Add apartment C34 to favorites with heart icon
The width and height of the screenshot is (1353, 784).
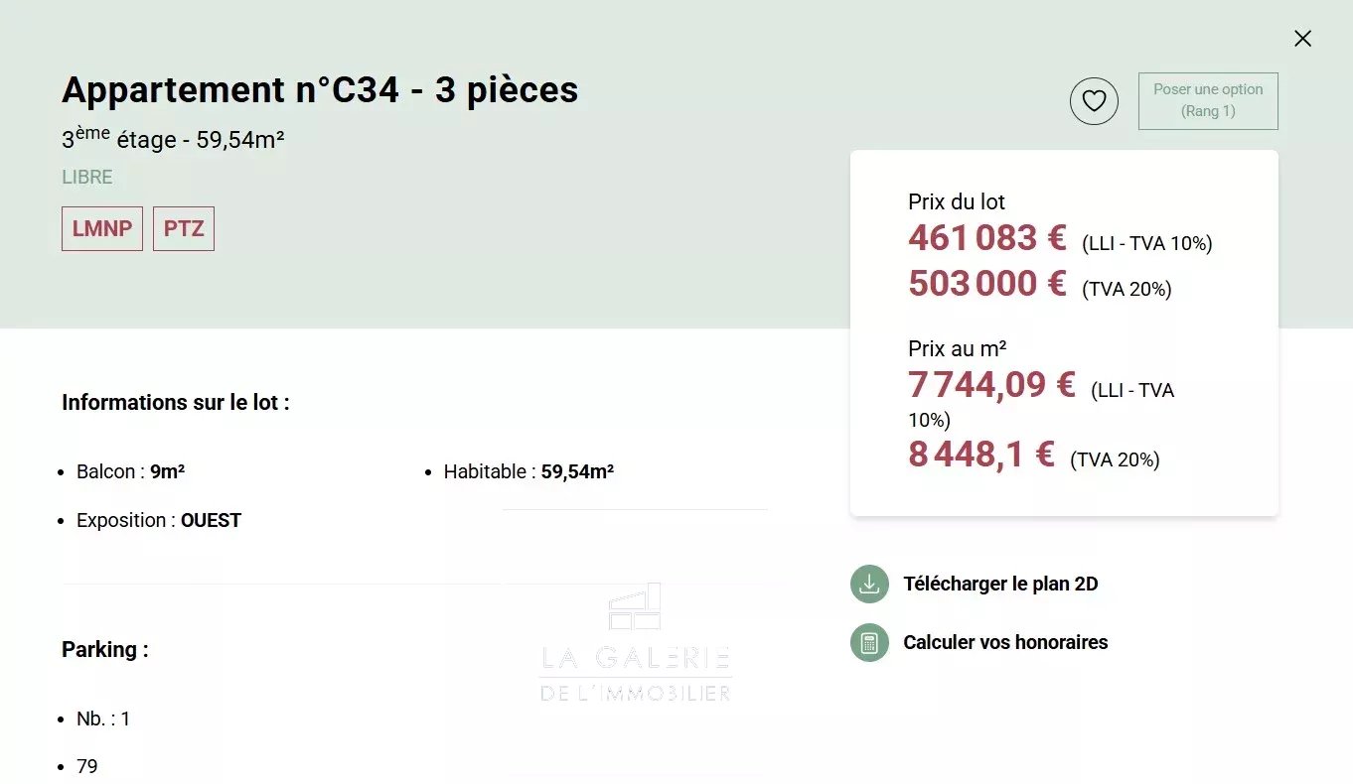point(1094,101)
